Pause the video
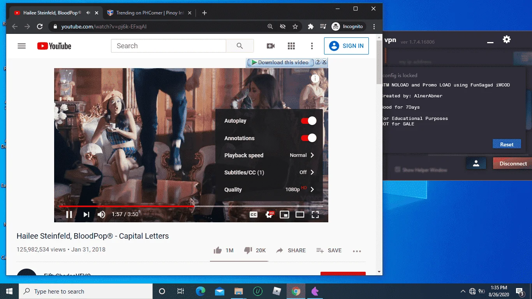Screen dimensions: 532x299 click(x=69, y=214)
